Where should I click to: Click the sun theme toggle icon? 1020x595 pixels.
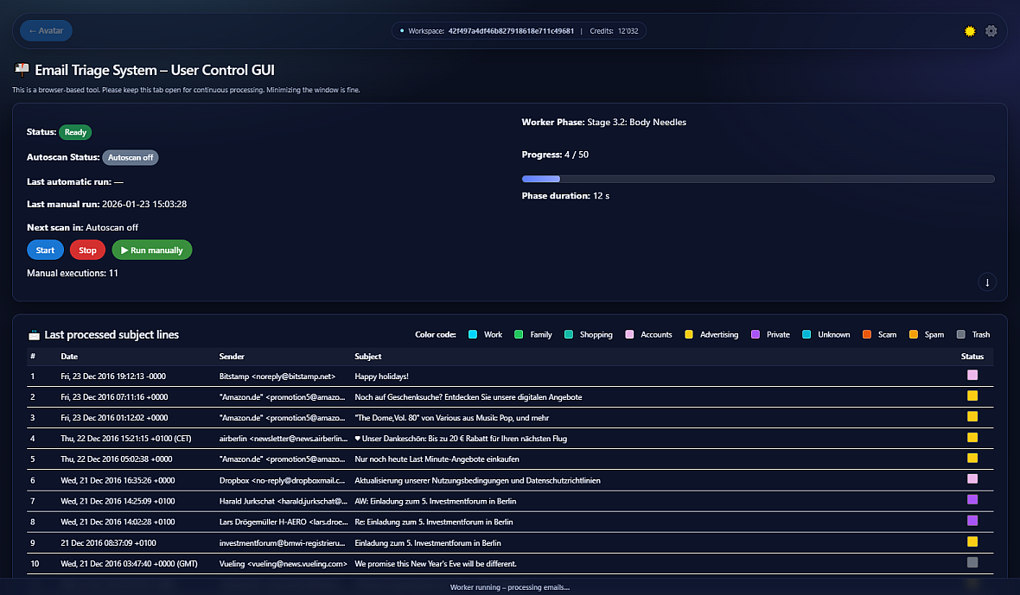click(970, 31)
